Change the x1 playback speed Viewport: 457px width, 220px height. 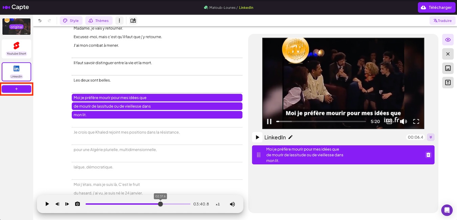coord(218,204)
